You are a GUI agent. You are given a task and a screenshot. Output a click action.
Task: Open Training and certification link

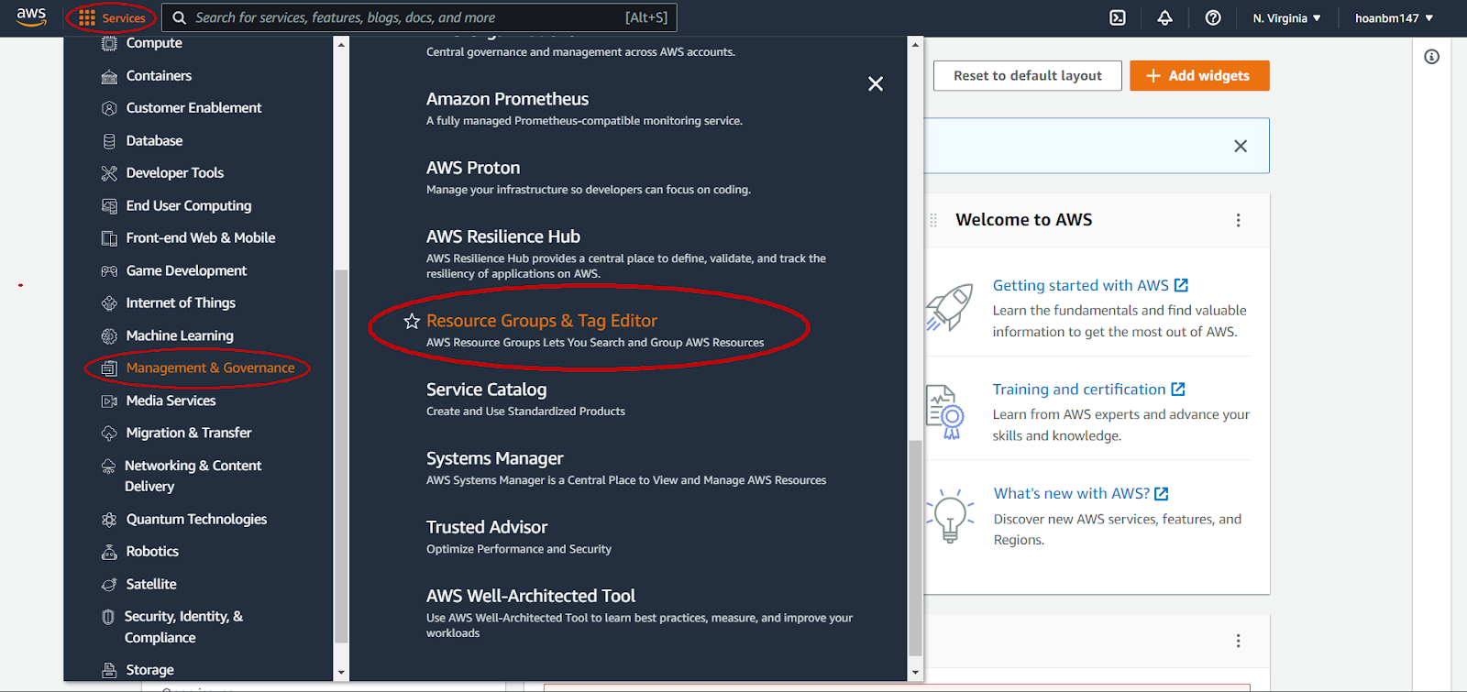[1088, 390]
